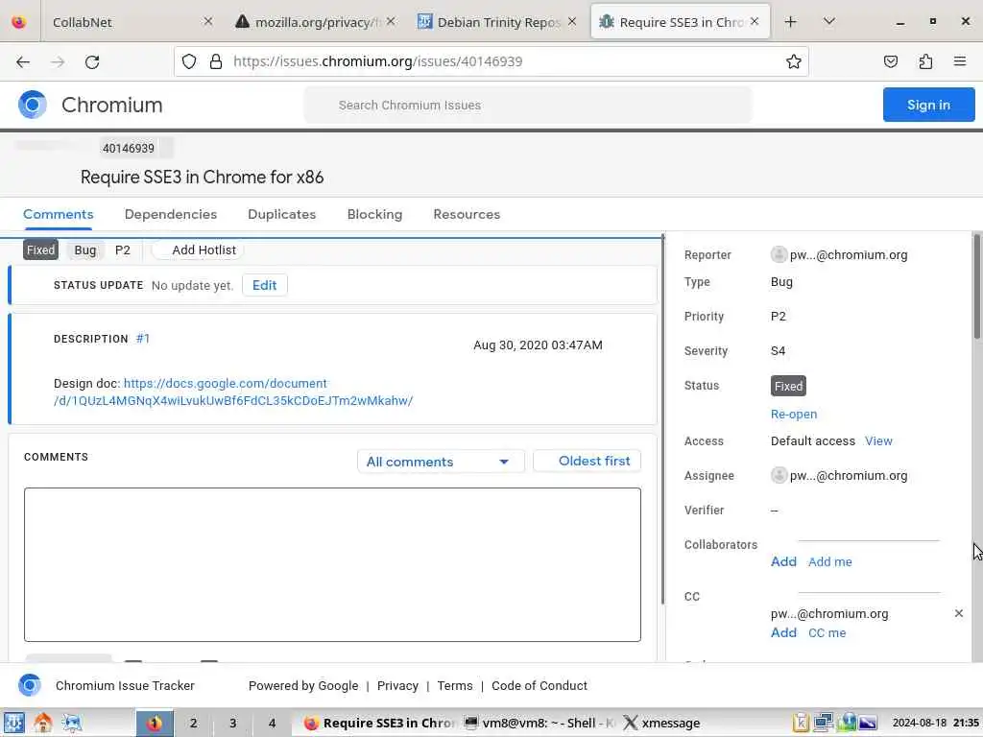Open a new browser tab
This screenshot has width=983, height=737.
[x=791, y=22]
